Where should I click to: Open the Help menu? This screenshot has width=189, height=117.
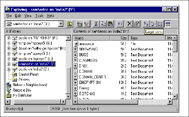(x=50, y=16)
